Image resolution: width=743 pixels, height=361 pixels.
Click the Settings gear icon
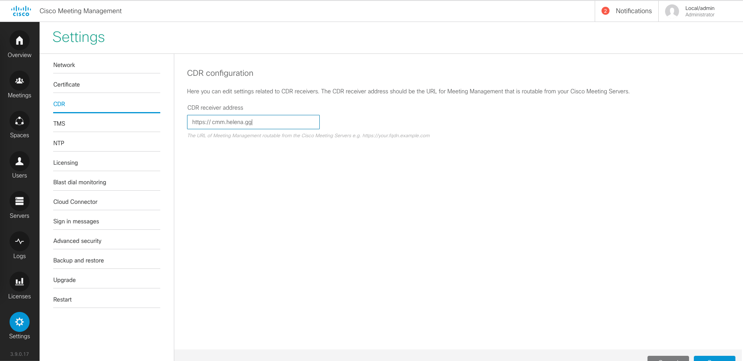(x=19, y=322)
